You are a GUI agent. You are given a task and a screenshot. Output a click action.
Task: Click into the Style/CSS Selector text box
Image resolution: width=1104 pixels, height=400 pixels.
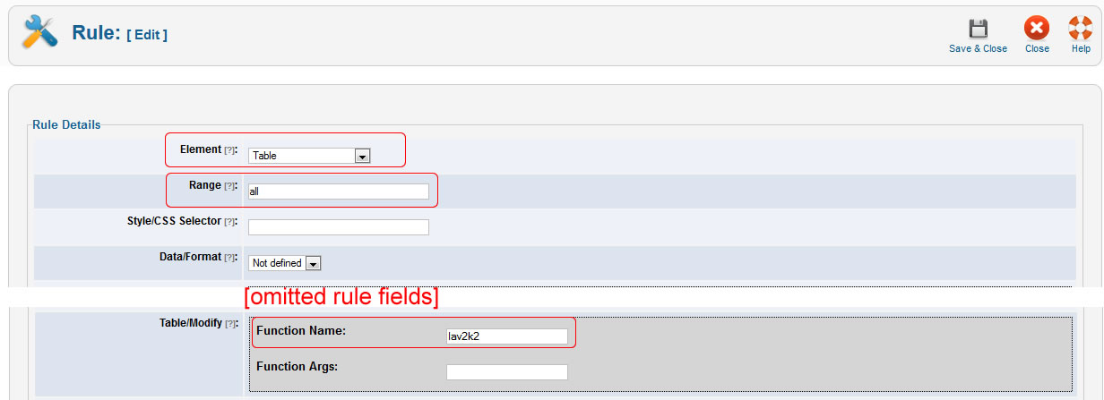click(338, 227)
